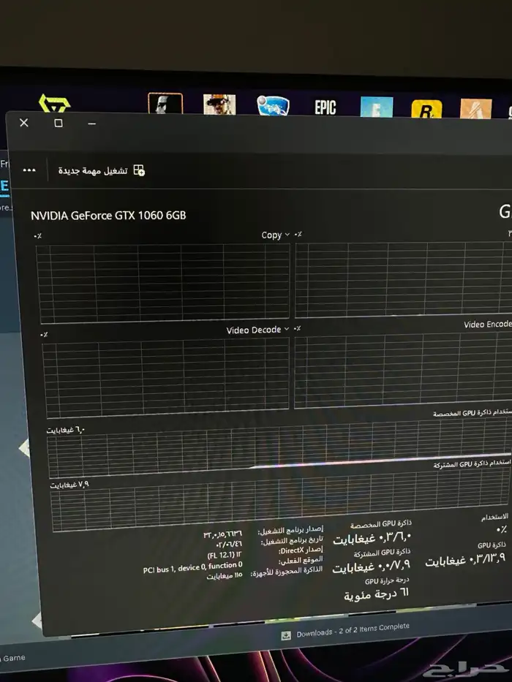Image resolution: width=512 pixels, height=682 pixels.
Task: Open the Video Decode engine dropdown
Action: click(257, 330)
